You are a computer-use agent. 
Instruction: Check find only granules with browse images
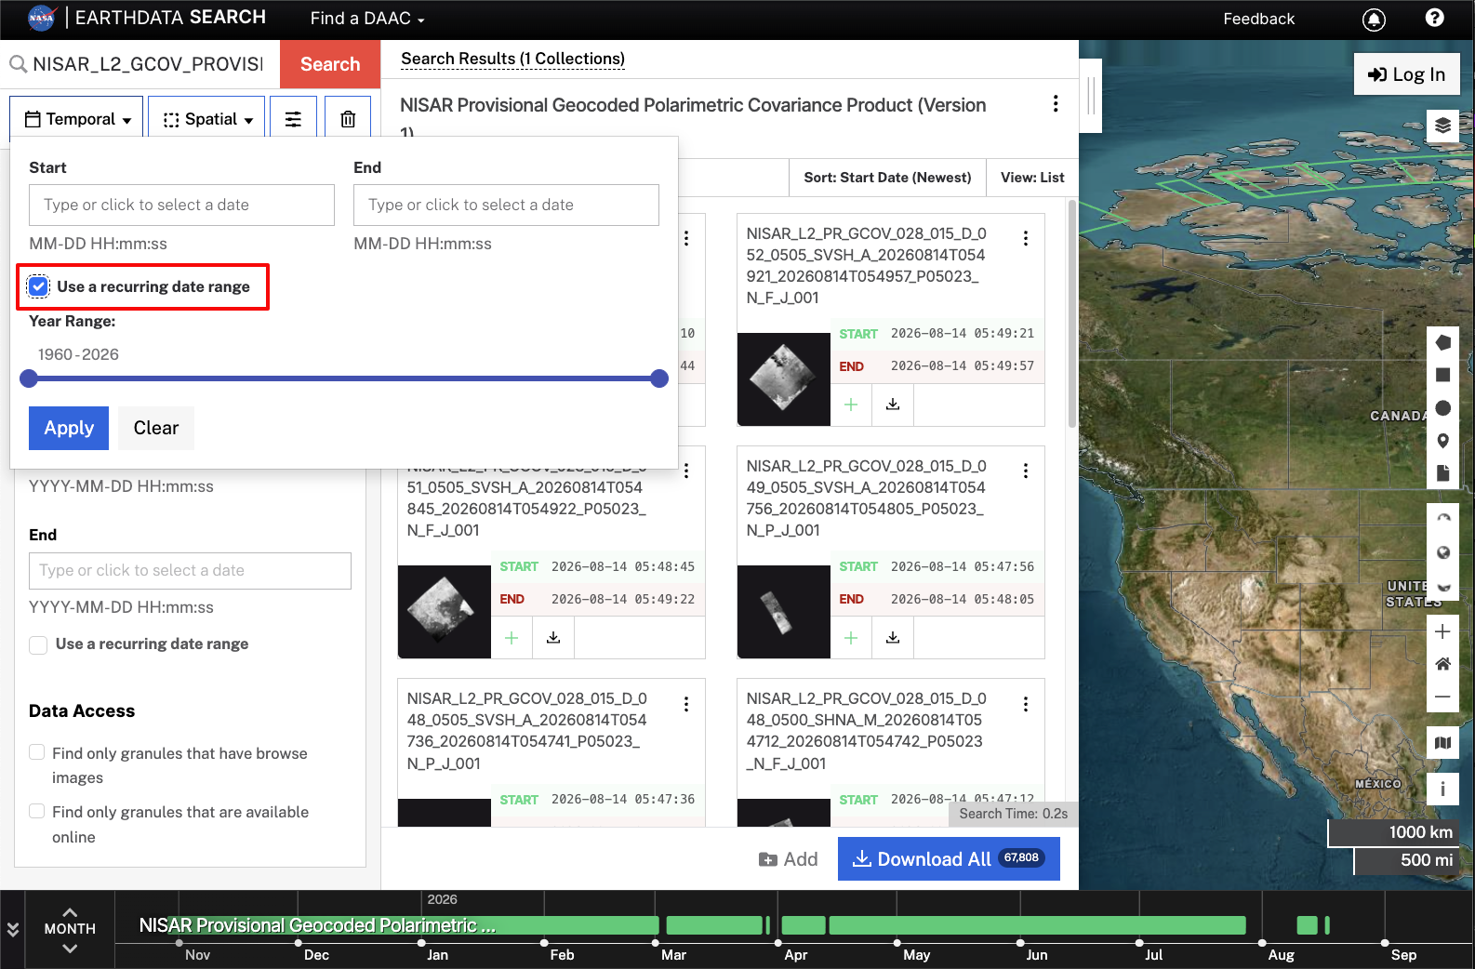click(x=37, y=752)
